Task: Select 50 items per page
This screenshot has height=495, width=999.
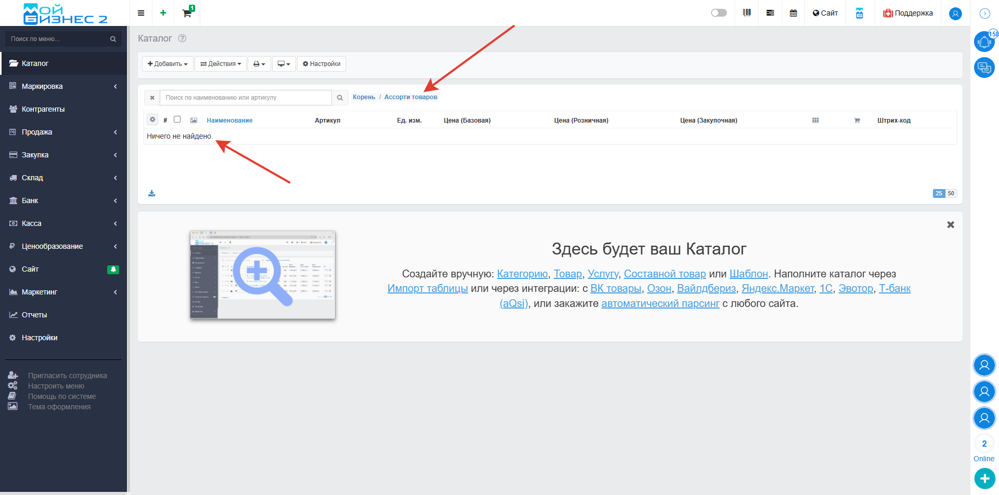Action: point(951,193)
